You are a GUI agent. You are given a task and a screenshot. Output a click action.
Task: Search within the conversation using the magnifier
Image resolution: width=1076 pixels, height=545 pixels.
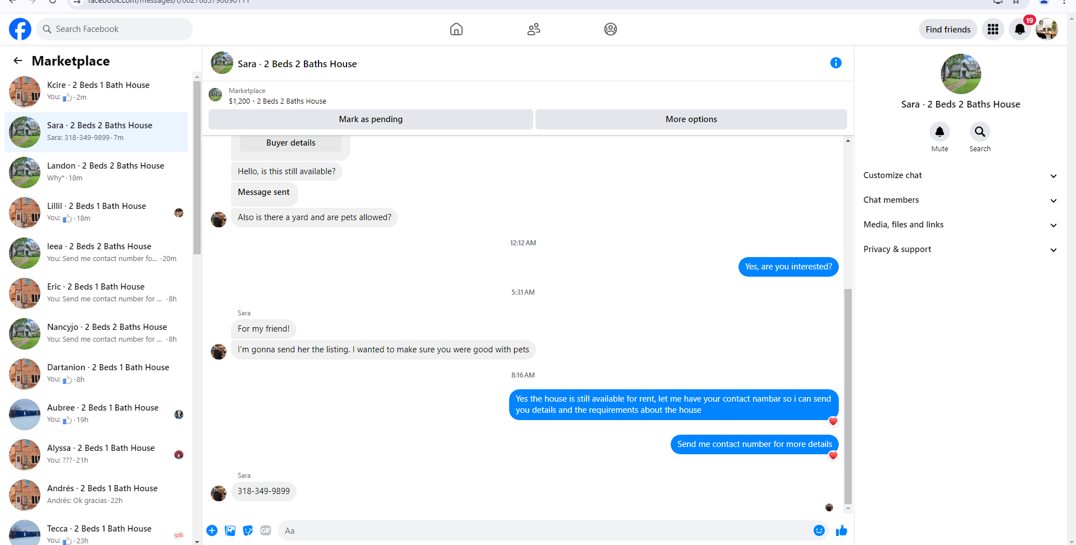[980, 132]
